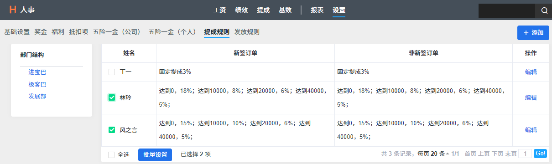Click the 部门结构 heading
Image resolution: width=552 pixels, height=164 pixels.
32,55
